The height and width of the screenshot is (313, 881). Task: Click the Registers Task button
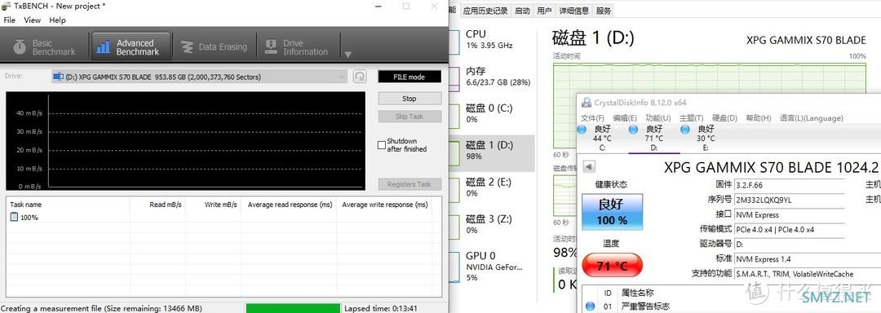410,184
